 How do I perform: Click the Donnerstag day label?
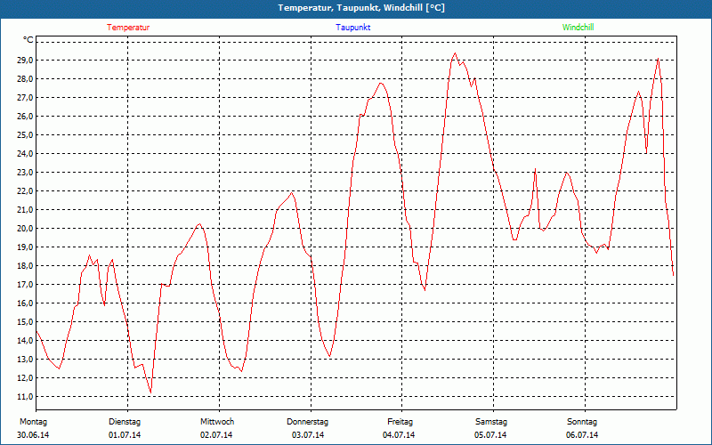(x=307, y=422)
